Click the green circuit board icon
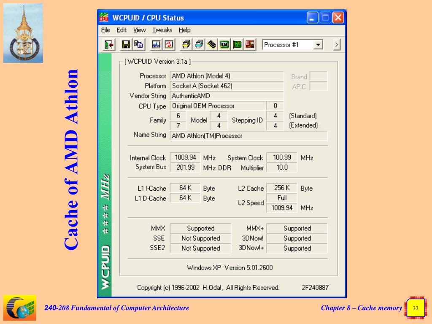 (237, 45)
